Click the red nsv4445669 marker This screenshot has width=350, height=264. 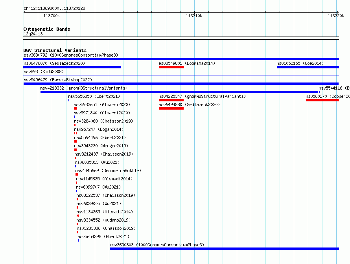[77, 174]
